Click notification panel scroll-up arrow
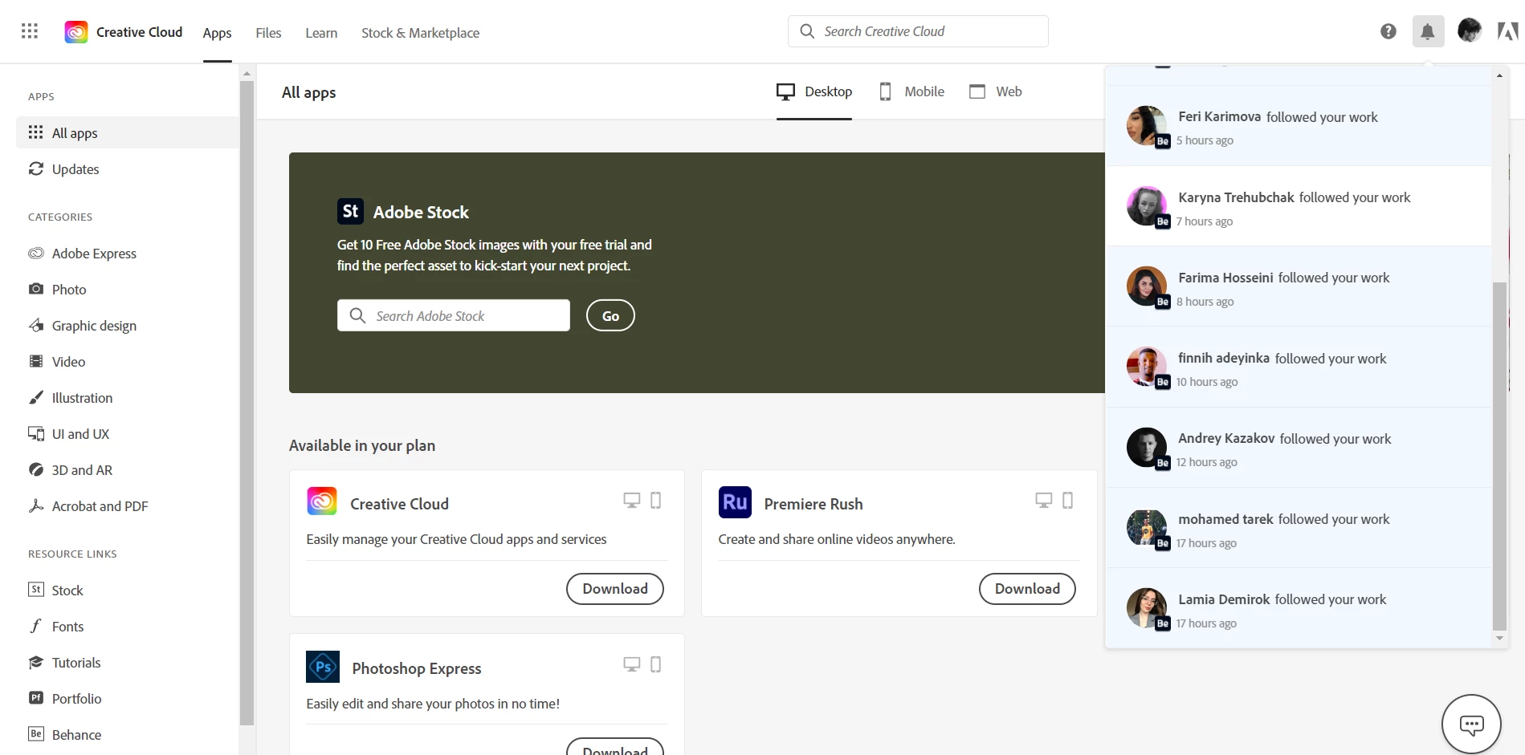The width and height of the screenshot is (1525, 755). pos(1499,75)
